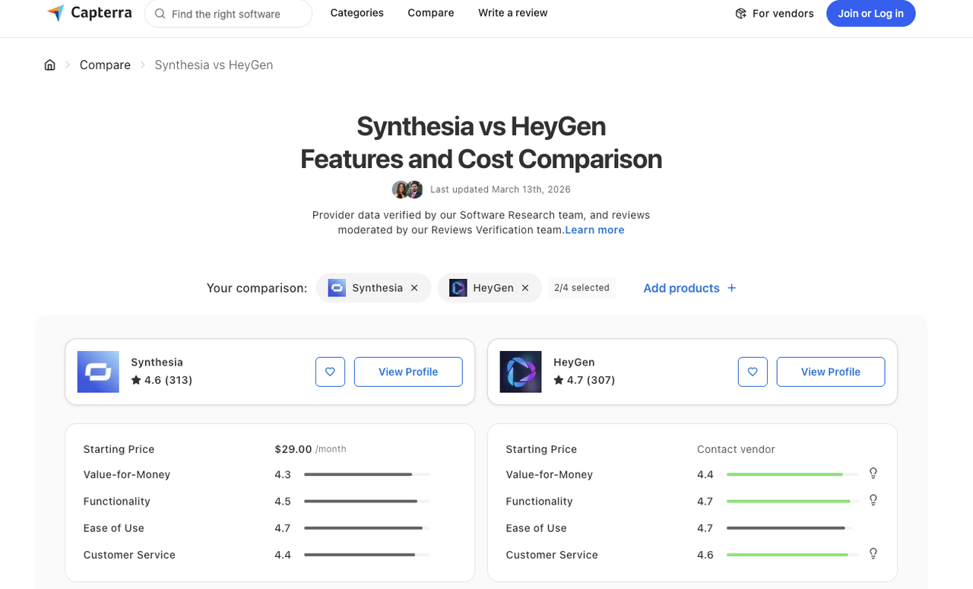Click Synthesia 4.6 (313) rating text
973x589 pixels.
[x=168, y=380]
